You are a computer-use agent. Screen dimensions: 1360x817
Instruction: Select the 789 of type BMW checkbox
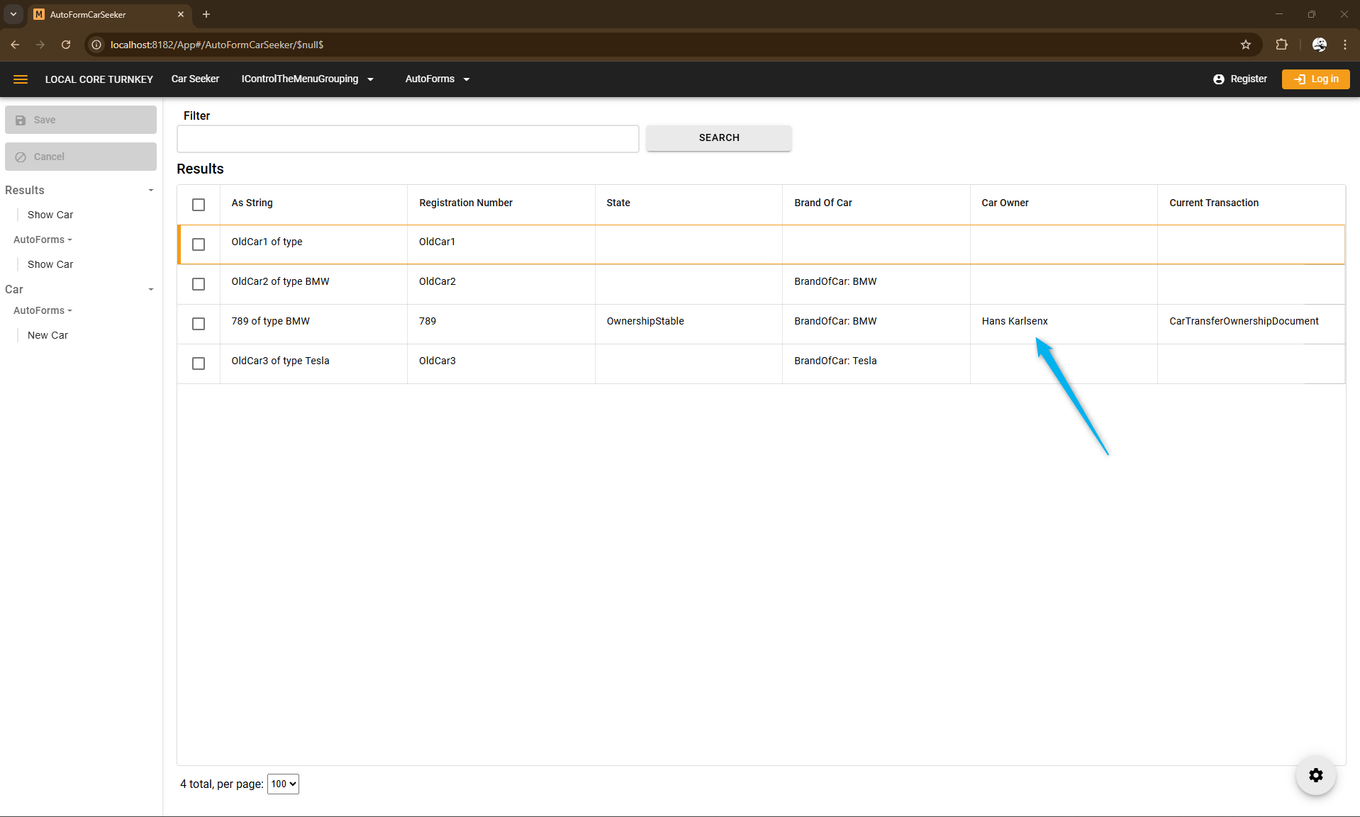pyautogui.click(x=199, y=324)
